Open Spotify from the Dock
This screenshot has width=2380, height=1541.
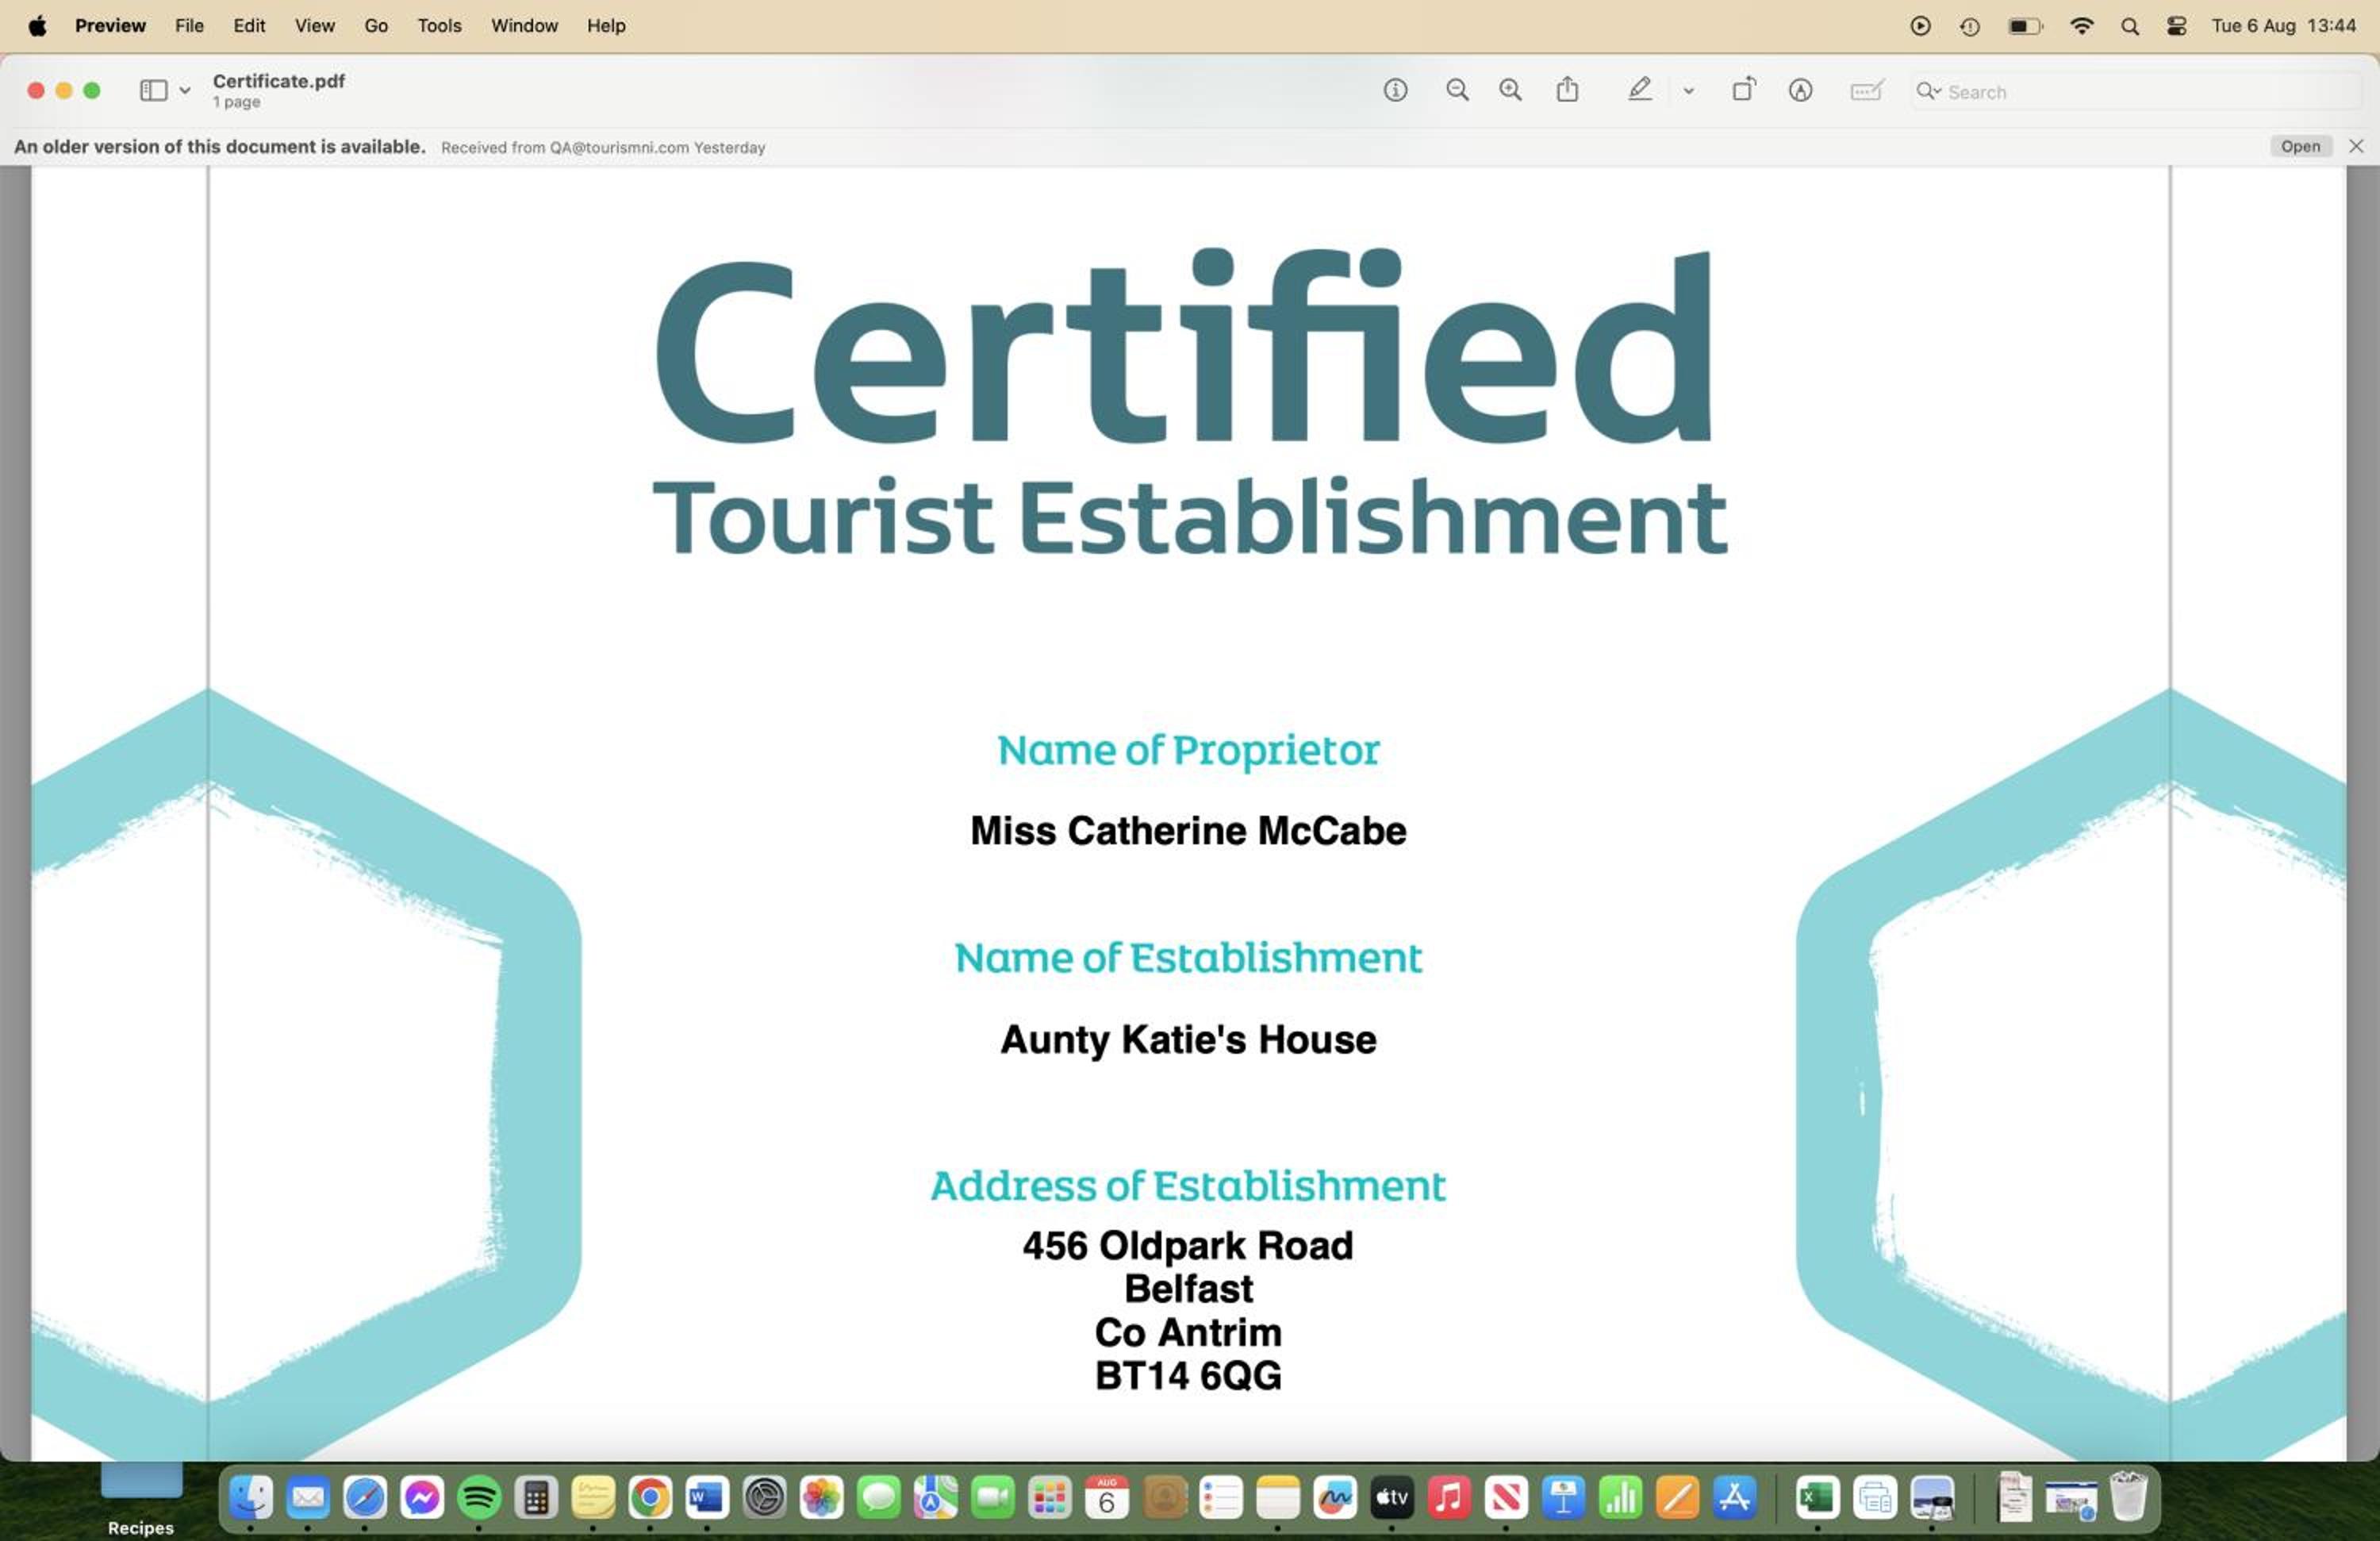pyautogui.click(x=479, y=1497)
